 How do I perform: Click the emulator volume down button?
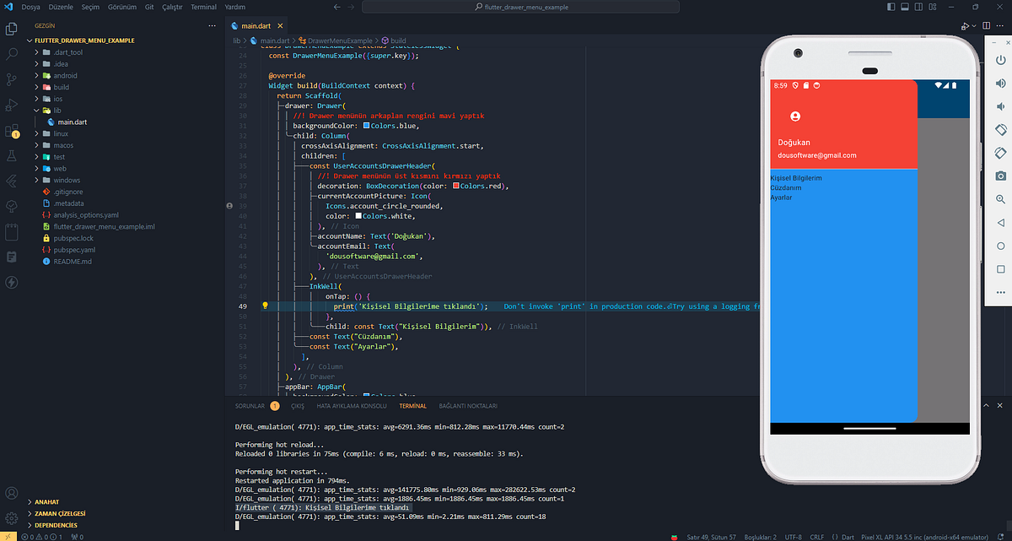tap(1001, 107)
